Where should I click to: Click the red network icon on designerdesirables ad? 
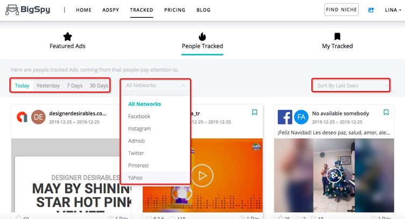pyautogui.click(x=22, y=117)
